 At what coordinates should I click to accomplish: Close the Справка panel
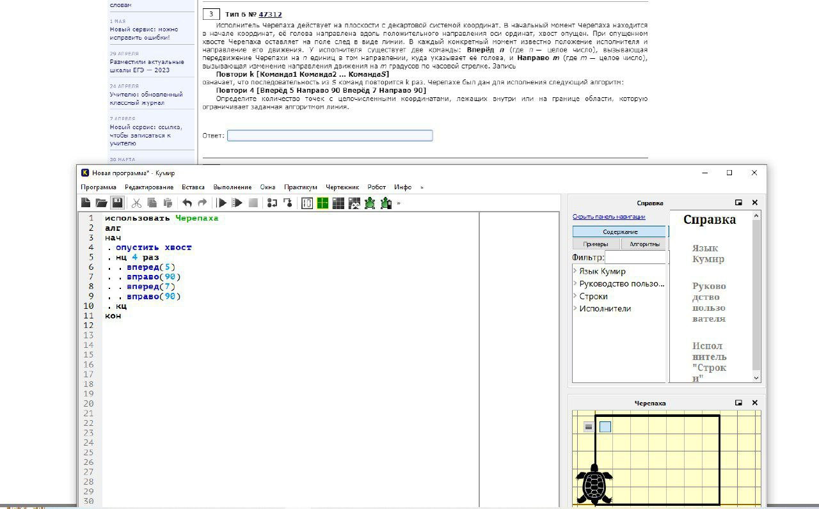755,203
